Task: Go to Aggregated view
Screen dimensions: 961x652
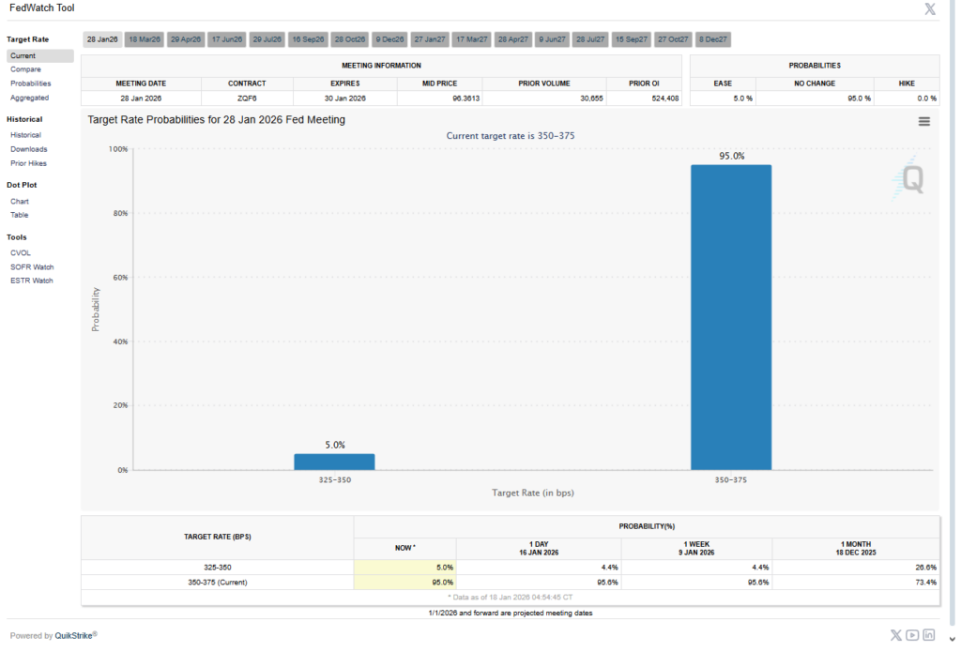Action: coord(29,98)
